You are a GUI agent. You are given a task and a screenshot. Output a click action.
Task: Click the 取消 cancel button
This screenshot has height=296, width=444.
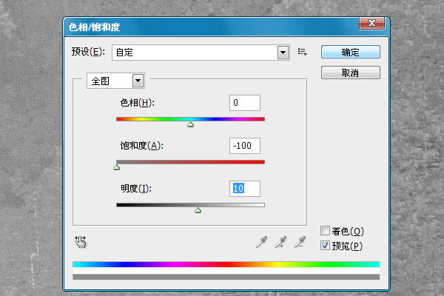[x=351, y=73]
